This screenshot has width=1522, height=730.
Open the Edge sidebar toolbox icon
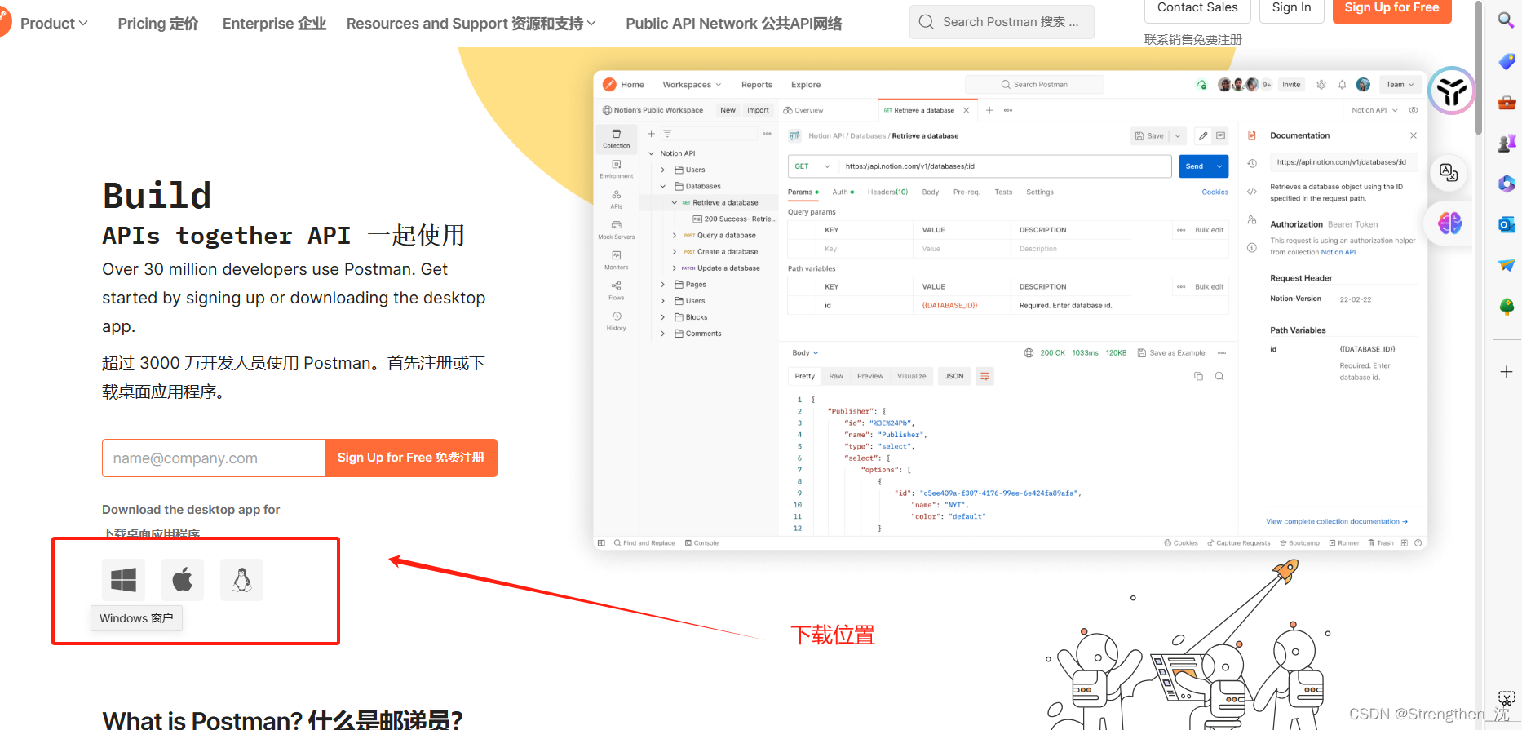[1507, 102]
